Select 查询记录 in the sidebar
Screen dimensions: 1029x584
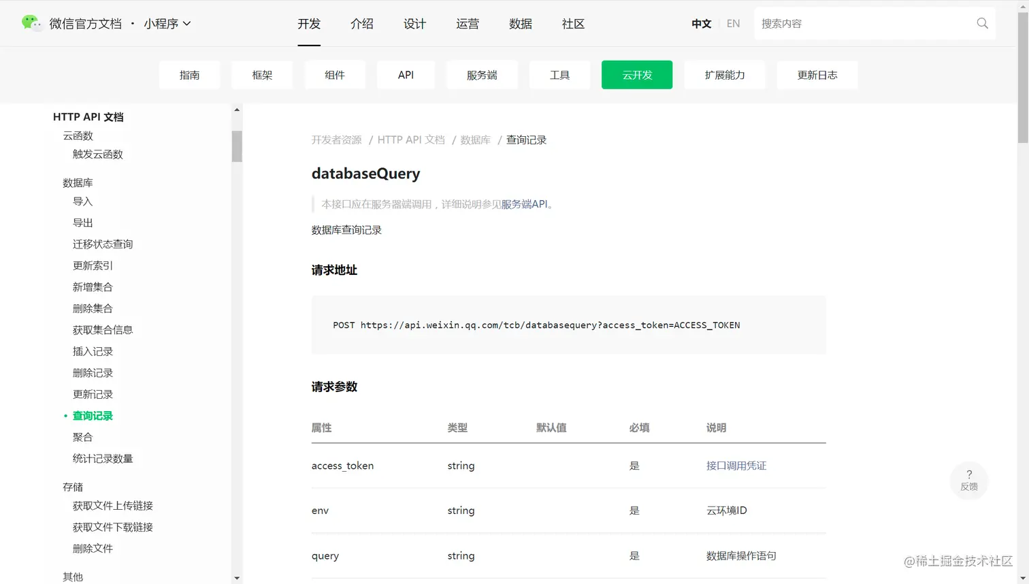pyautogui.click(x=93, y=416)
